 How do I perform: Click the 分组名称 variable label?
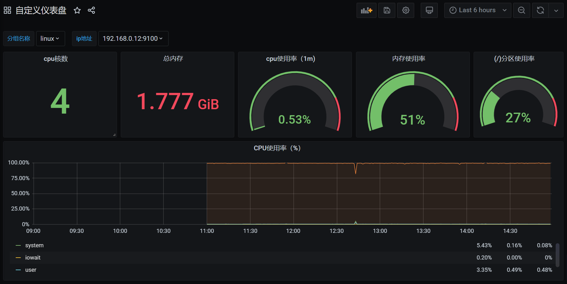[19, 39]
